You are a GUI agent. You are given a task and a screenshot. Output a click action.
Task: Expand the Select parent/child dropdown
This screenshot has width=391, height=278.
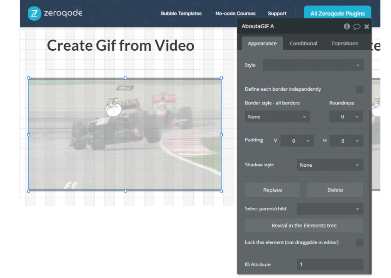330,209
